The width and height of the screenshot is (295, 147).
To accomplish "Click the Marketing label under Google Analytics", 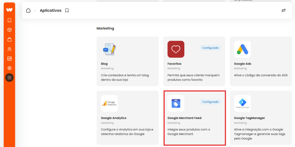I will (x=107, y=123).
